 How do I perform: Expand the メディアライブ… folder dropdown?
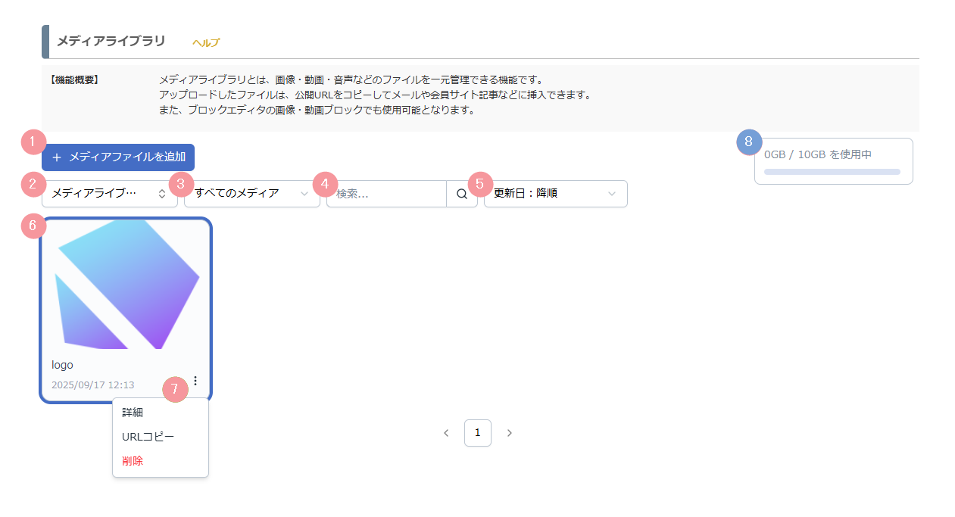[109, 194]
